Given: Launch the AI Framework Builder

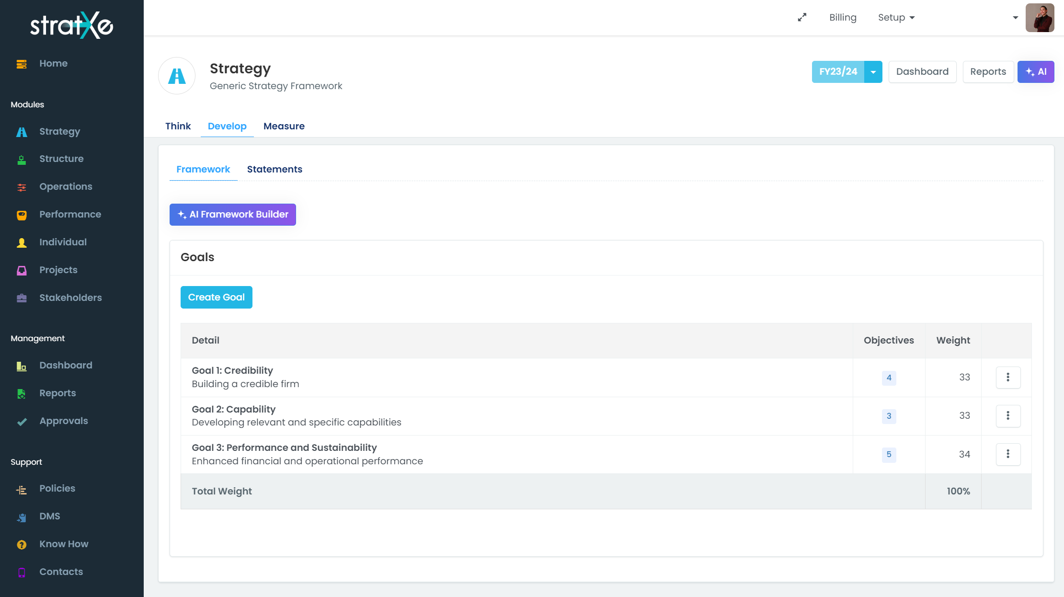Looking at the screenshot, I should [x=233, y=215].
